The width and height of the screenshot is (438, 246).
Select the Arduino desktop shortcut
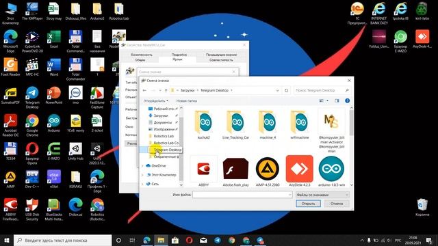coord(53,123)
